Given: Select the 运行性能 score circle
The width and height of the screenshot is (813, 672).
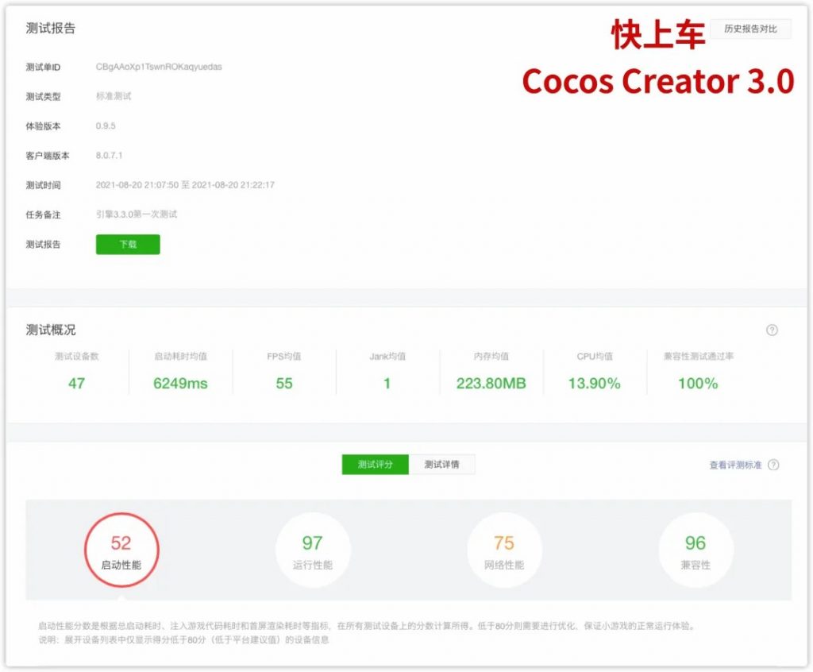Looking at the screenshot, I should [313, 550].
